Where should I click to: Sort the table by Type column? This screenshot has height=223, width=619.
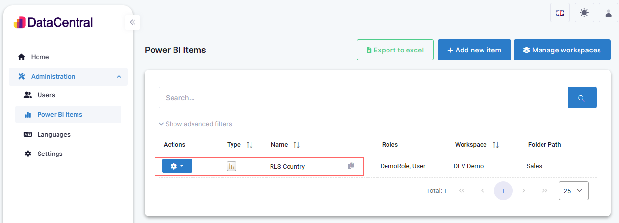coord(250,145)
